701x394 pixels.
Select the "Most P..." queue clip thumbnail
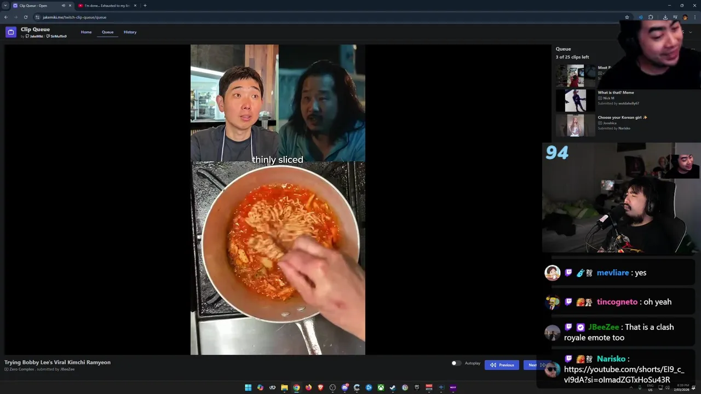(576, 76)
